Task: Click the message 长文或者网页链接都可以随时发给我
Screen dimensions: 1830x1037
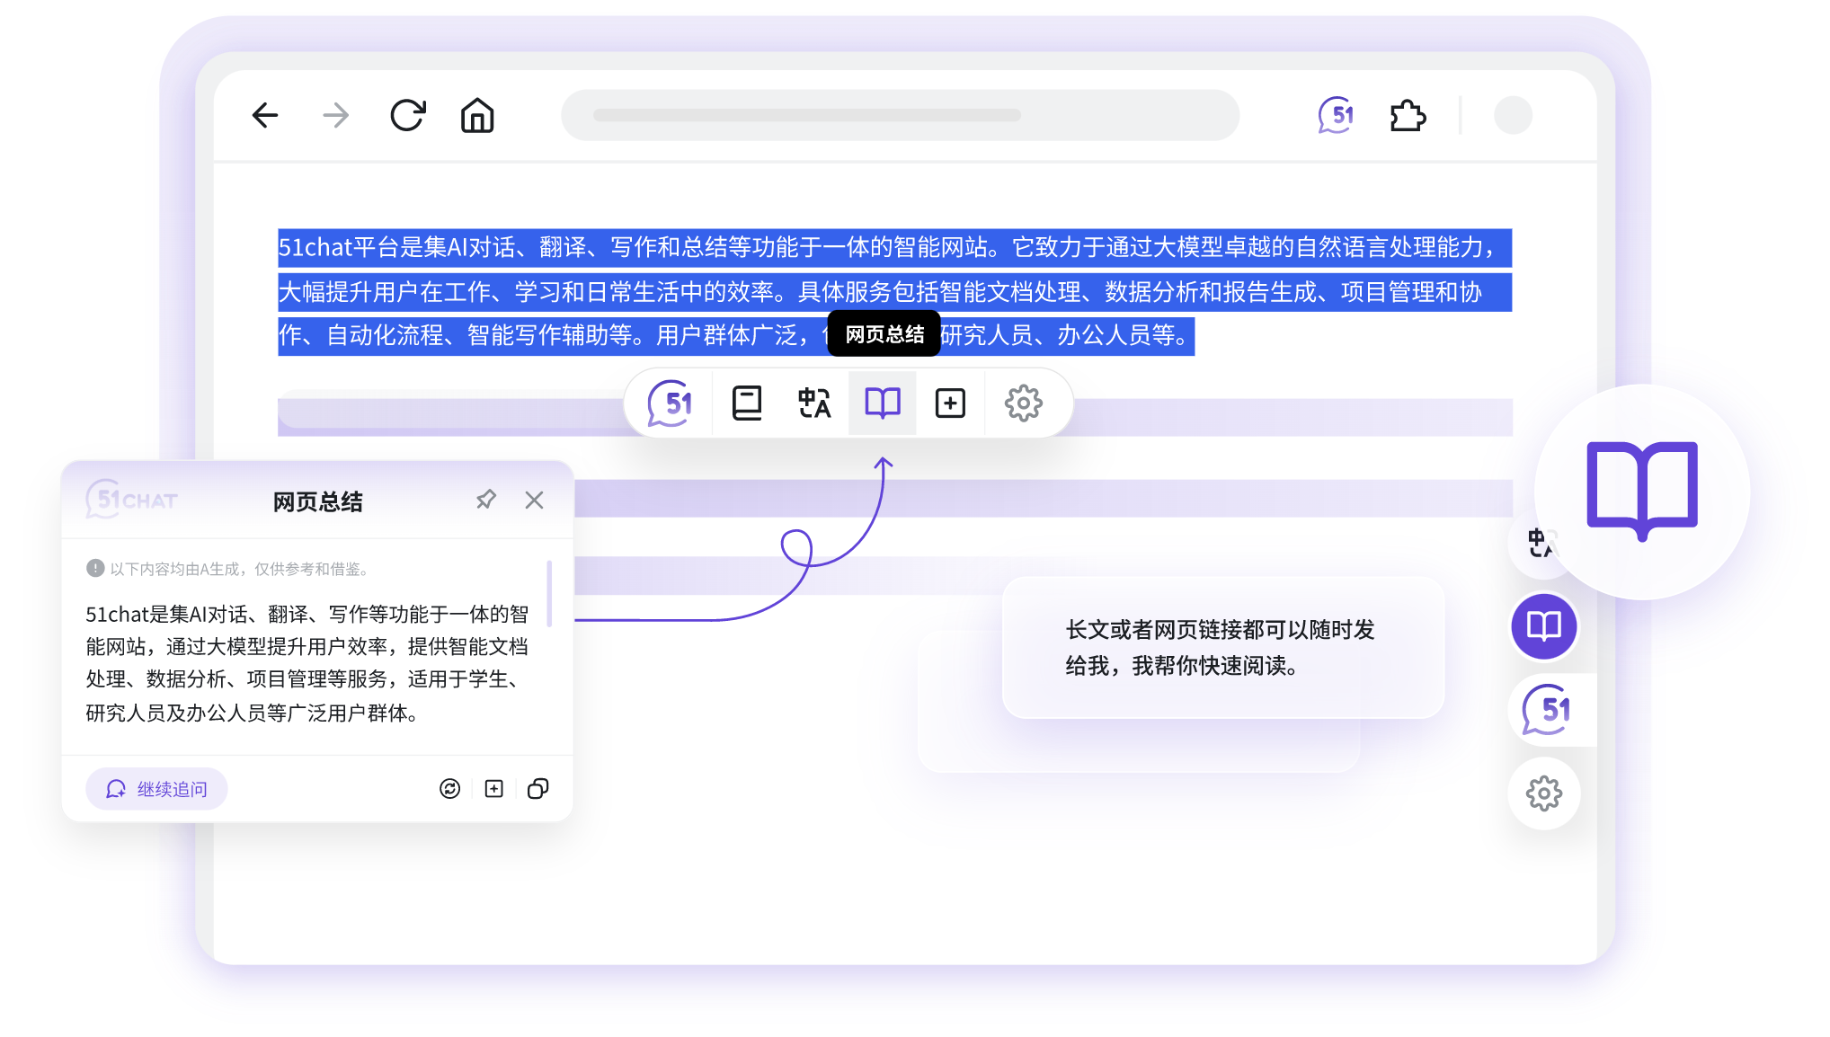Action: [x=1220, y=648]
